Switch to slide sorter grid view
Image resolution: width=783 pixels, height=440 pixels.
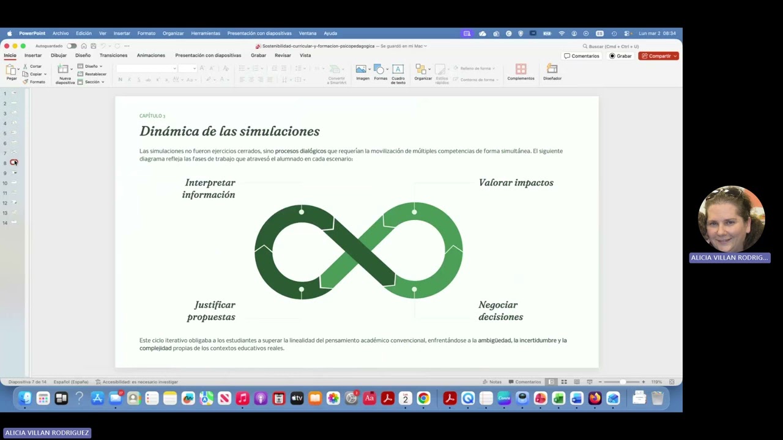(x=564, y=382)
